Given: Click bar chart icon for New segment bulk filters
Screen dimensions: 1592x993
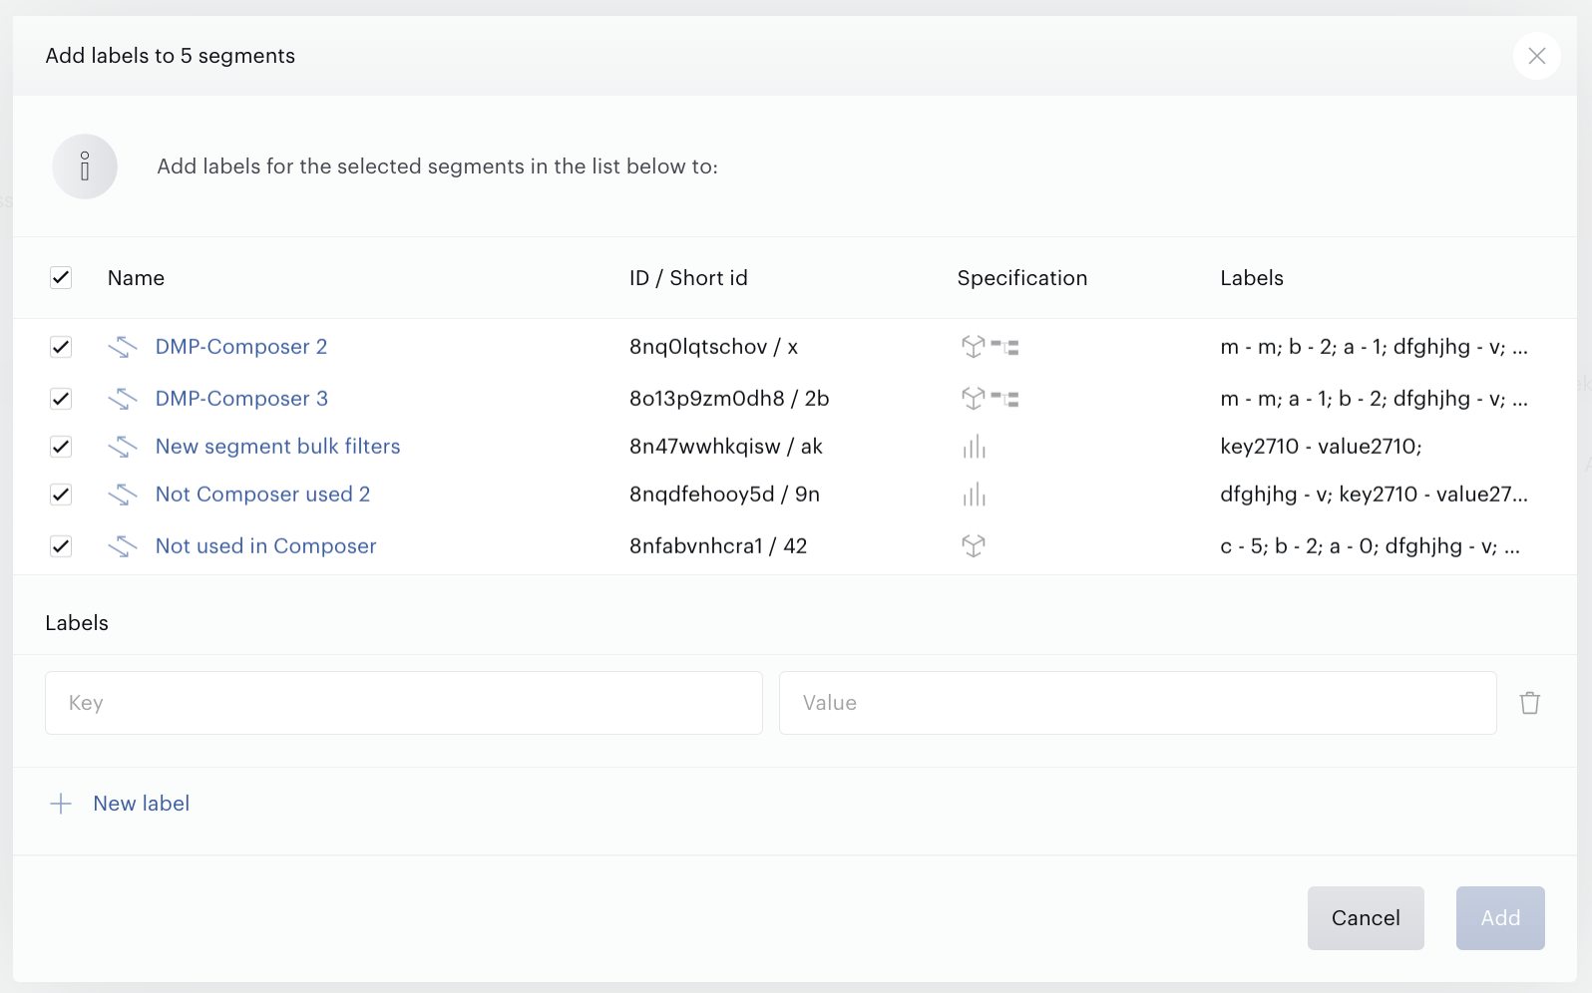Looking at the screenshot, I should tap(974, 447).
